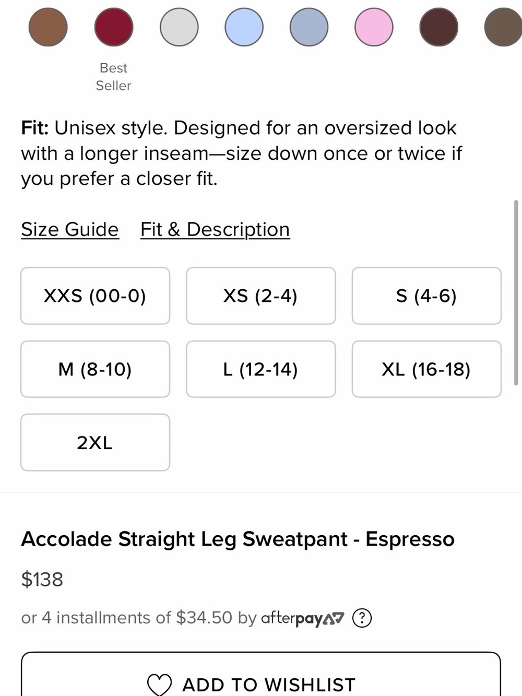The height and width of the screenshot is (696, 522).
Task: Select size S (4-6)
Action: pyautogui.click(x=426, y=296)
